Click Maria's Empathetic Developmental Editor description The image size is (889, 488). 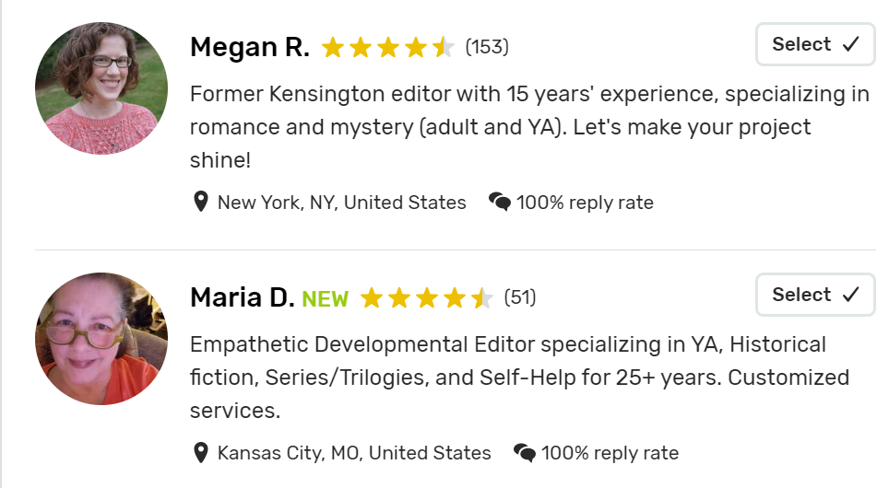[519, 377]
